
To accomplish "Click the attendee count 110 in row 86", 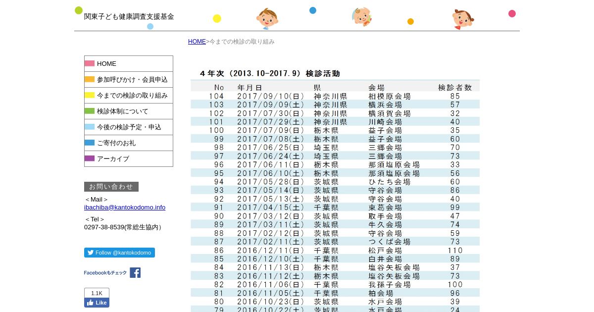I will [455, 251].
